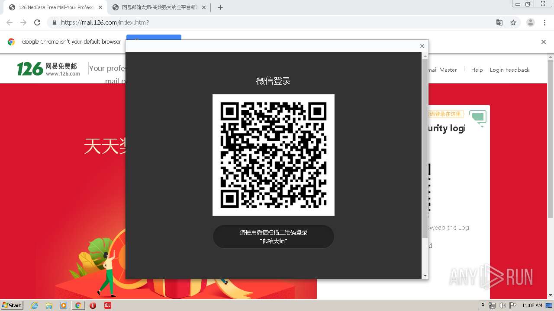Dismiss the default browser notification bar
The width and height of the screenshot is (554, 311).
click(x=544, y=42)
